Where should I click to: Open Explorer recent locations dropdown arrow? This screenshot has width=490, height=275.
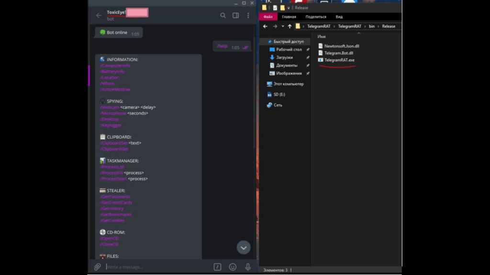click(283, 27)
